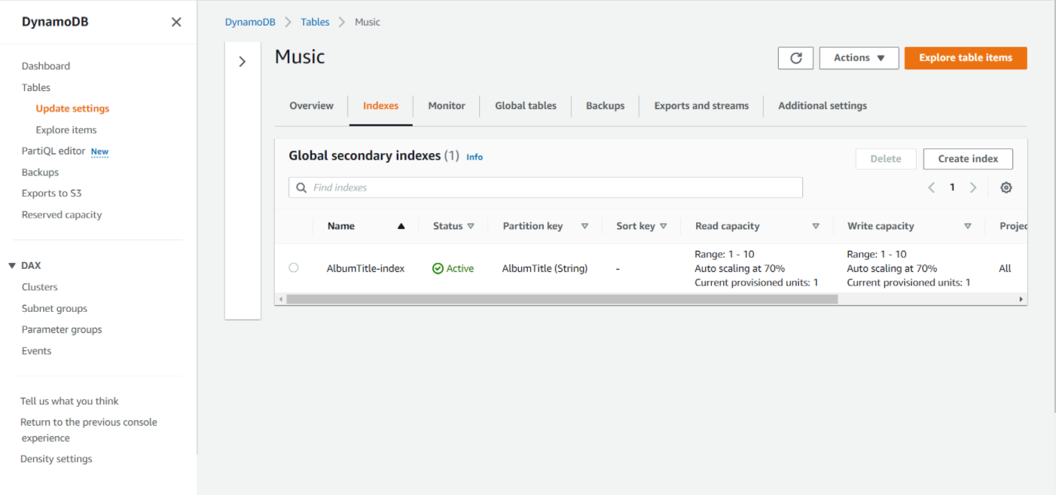Sort by Name ascending arrow
Image resolution: width=1056 pixels, height=495 pixels.
click(401, 226)
